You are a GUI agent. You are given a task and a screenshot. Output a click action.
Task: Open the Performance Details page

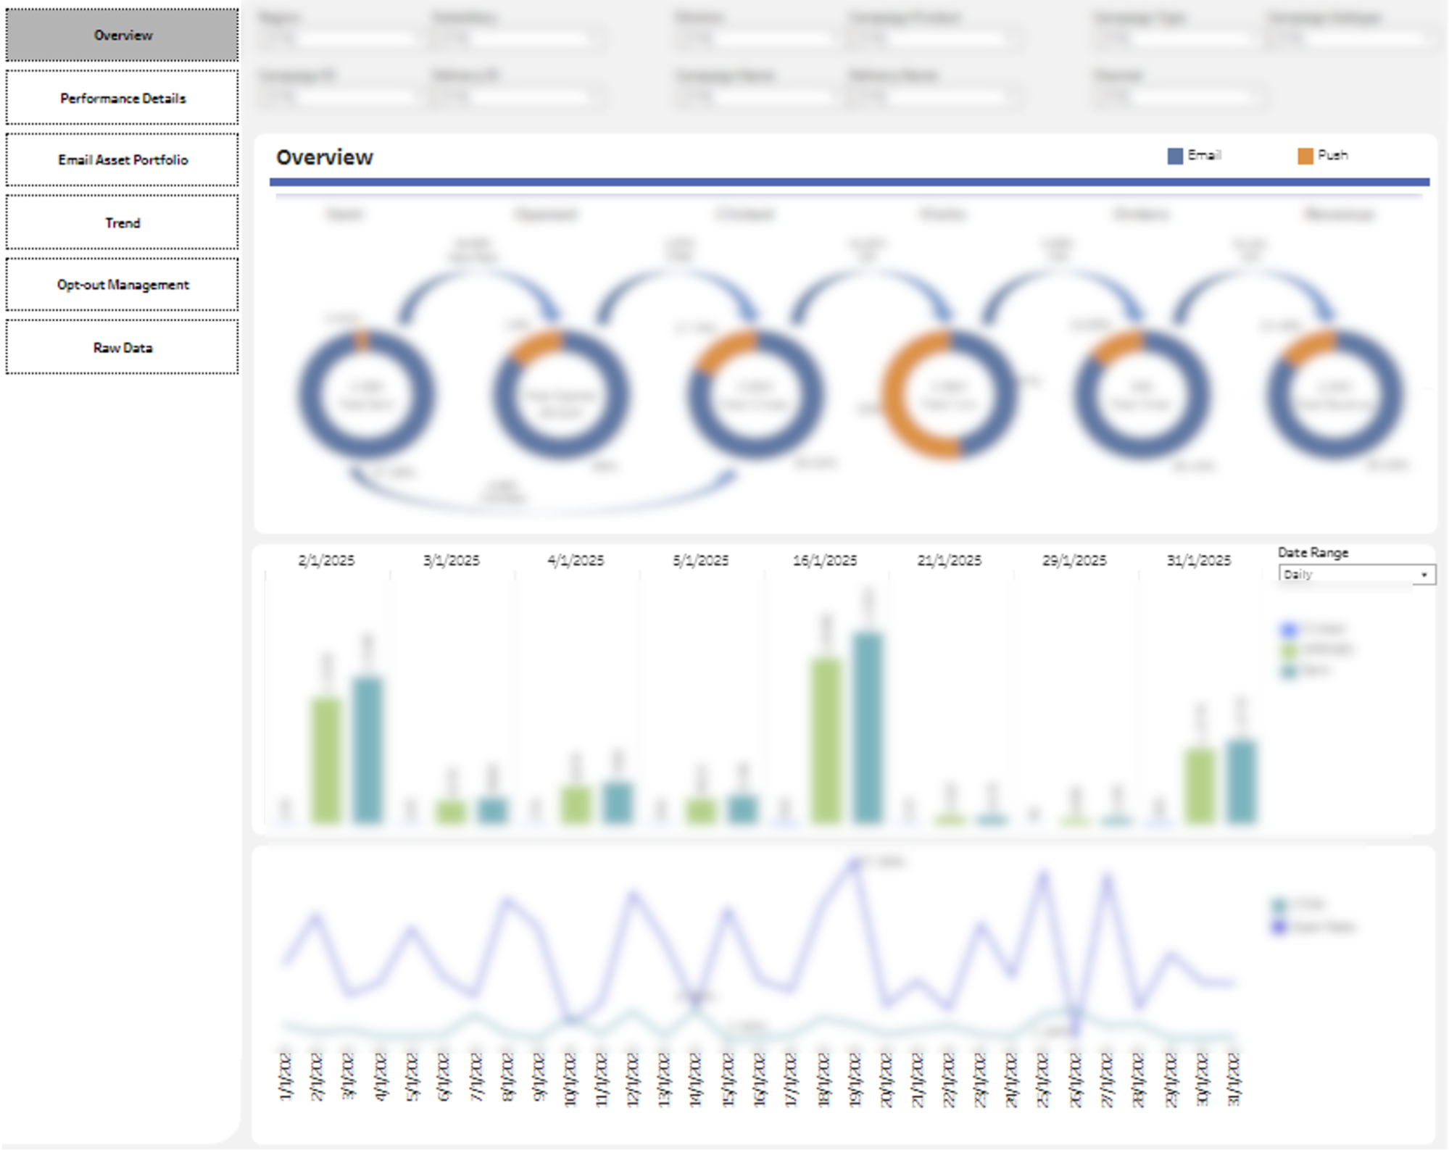point(122,98)
